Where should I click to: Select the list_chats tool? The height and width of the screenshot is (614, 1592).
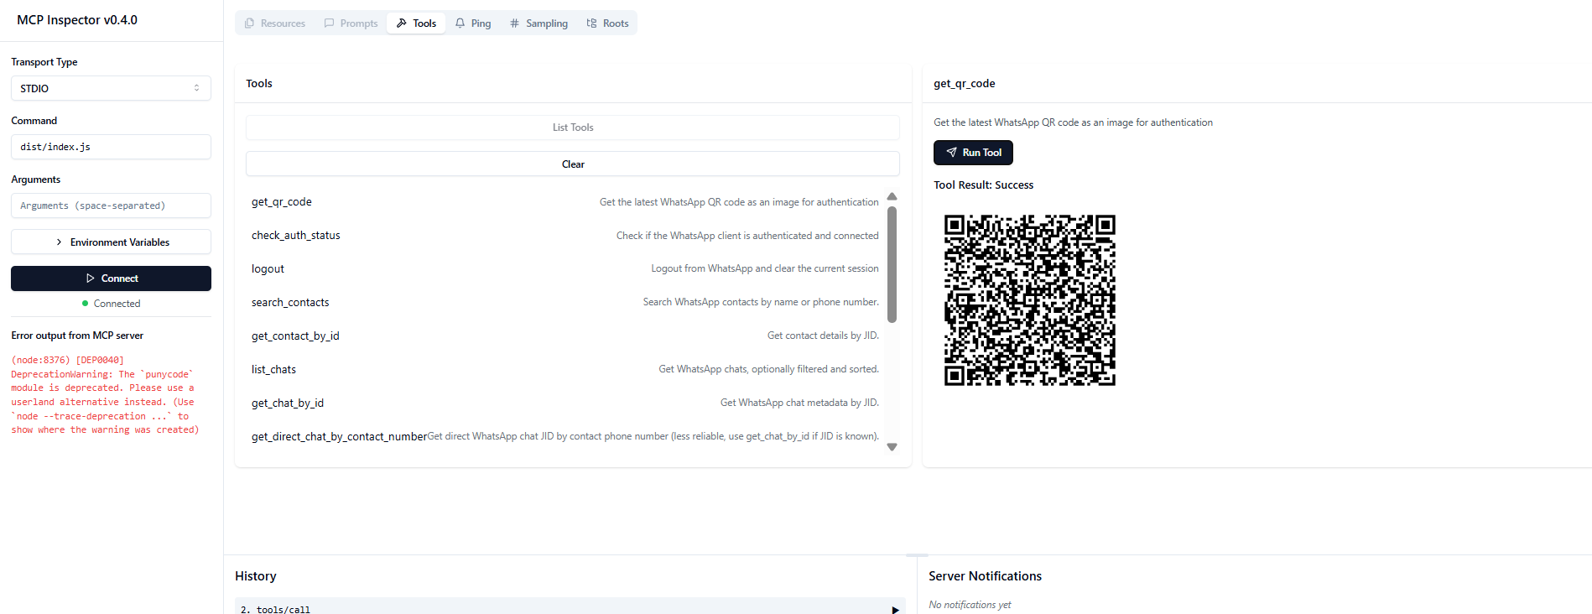click(x=273, y=370)
